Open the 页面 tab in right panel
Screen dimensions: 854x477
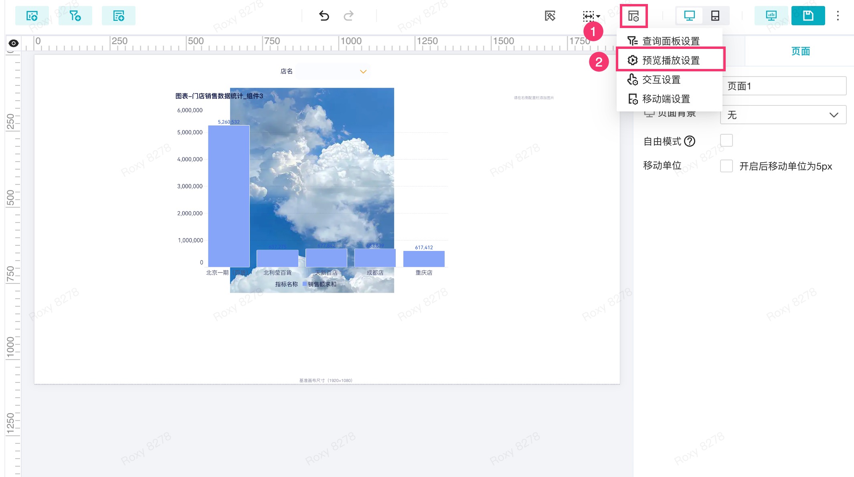coord(800,51)
